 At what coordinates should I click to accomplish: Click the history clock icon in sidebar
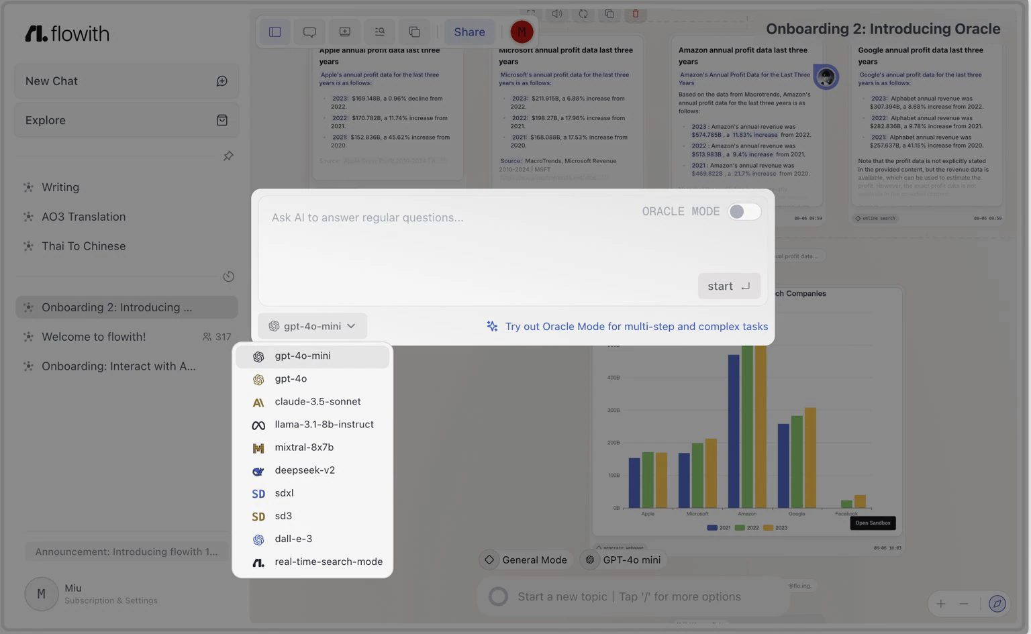coord(228,276)
